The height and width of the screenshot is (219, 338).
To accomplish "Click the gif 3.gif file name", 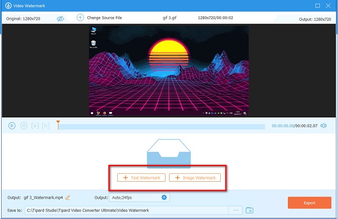I will 170,17.
